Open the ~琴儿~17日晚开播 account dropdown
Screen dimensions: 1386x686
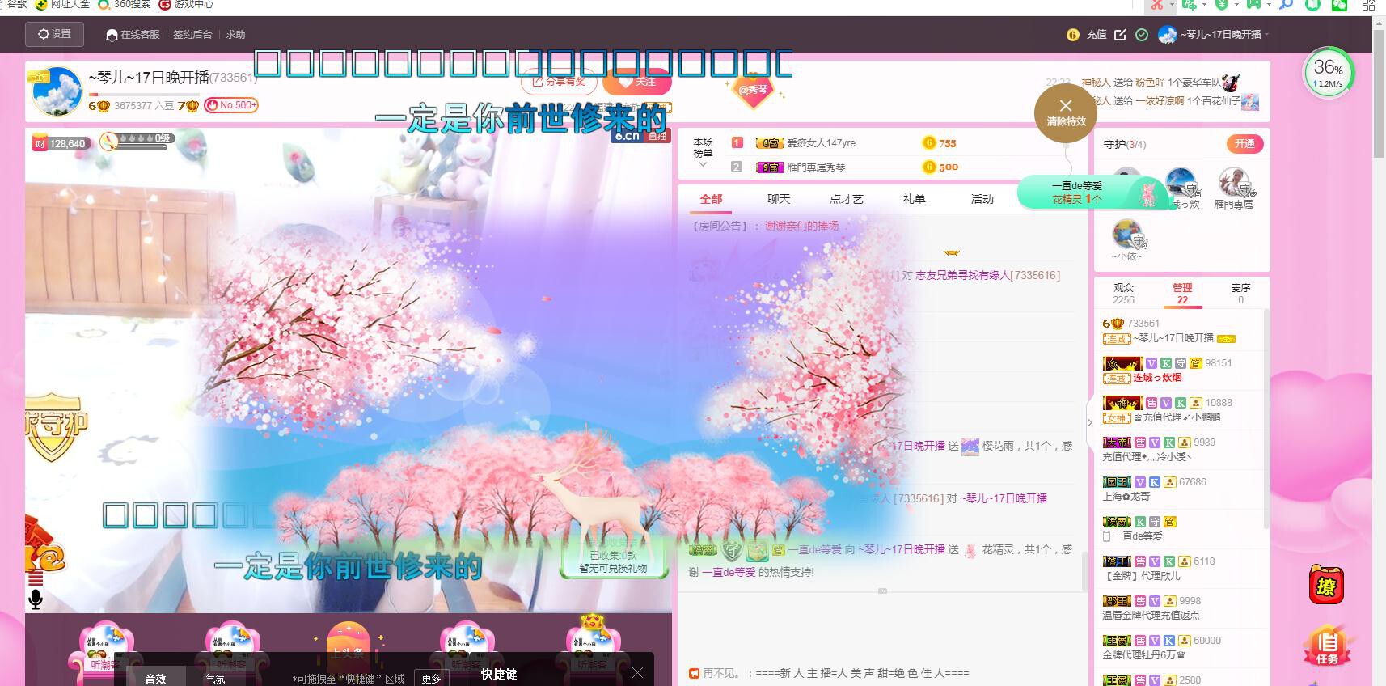tap(1214, 35)
